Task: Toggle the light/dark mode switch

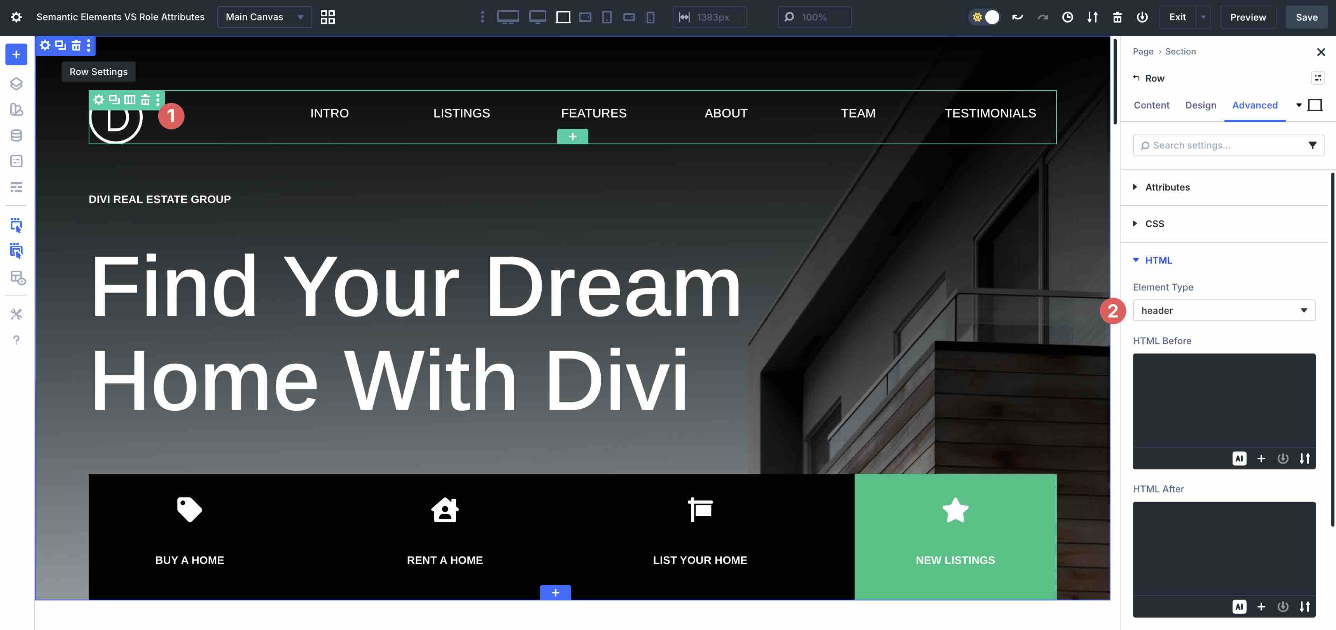Action: click(985, 17)
